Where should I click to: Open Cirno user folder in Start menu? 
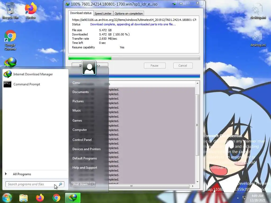click(x=76, y=83)
